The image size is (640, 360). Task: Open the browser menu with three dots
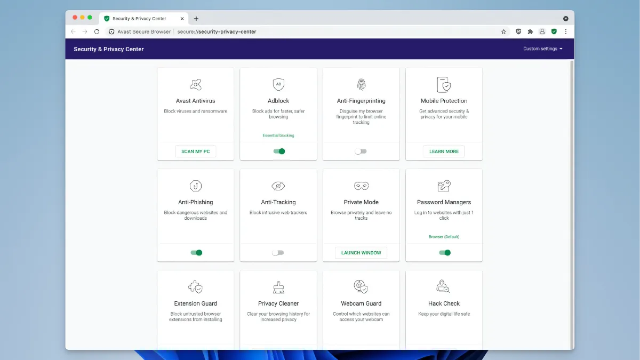click(566, 31)
